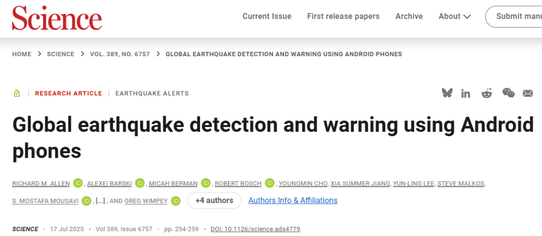Open author S. Mostafa Mousavi
Viewport: 542px width, 236px height.
tap(45, 201)
